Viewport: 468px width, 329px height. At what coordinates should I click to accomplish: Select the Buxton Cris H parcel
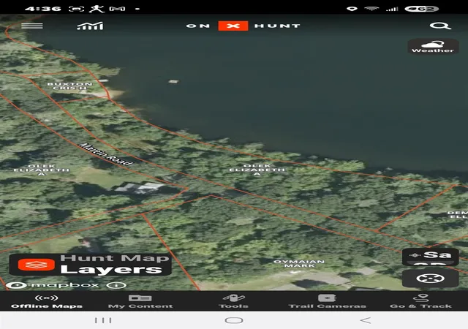[70, 86]
